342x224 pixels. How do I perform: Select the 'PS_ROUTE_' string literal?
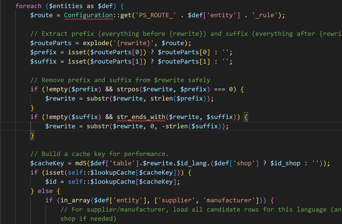click(x=156, y=15)
